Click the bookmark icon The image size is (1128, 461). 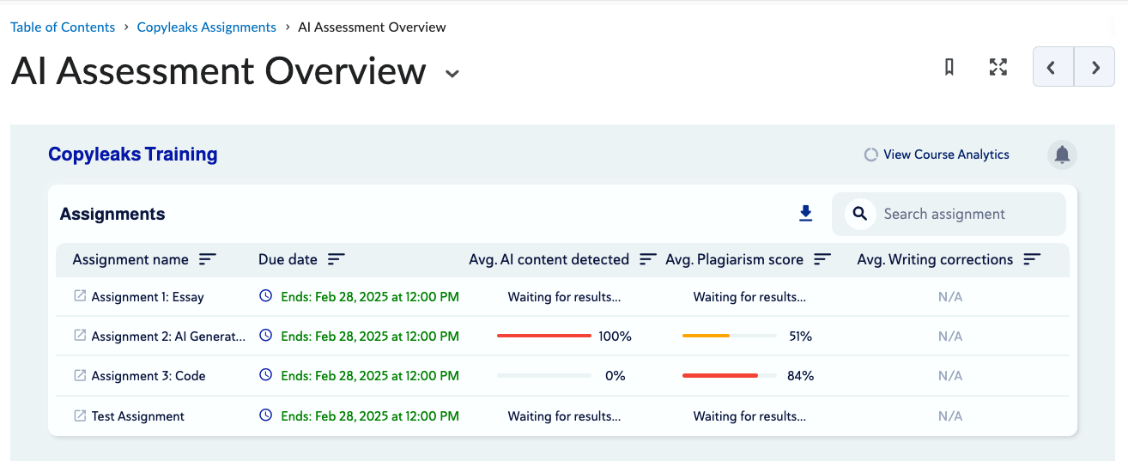[x=949, y=68]
